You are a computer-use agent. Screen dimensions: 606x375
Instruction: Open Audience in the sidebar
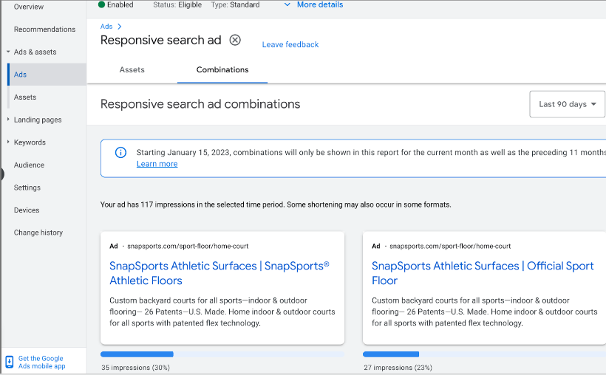(x=29, y=165)
